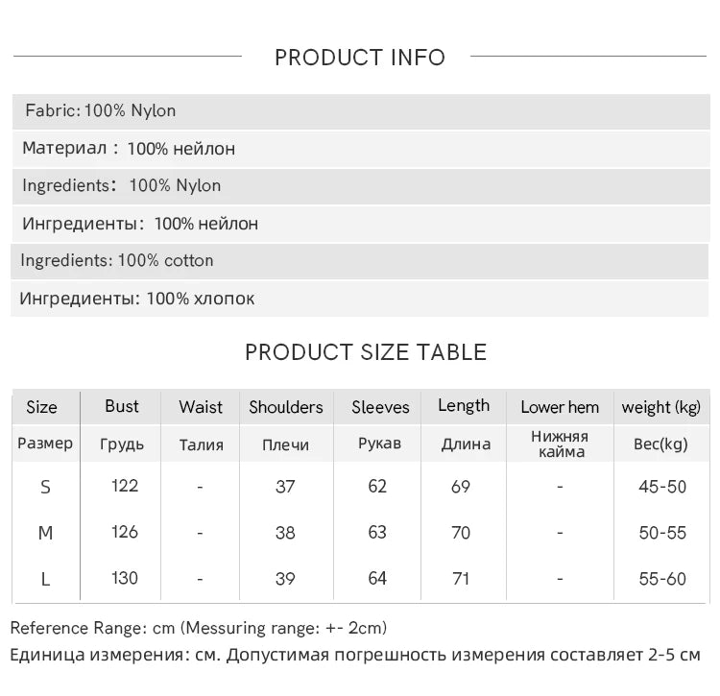Click the Материал: 100% нейлон row

[361, 149]
